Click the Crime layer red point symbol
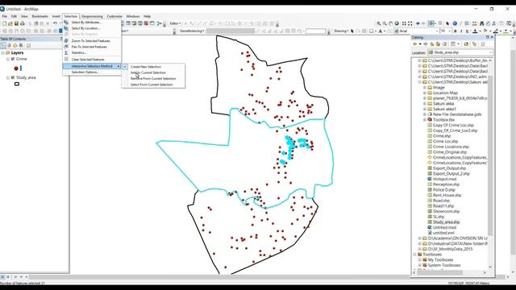Screen dimensions: 516x290 [x=16, y=68]
